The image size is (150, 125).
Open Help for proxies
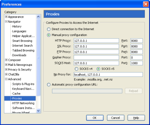pyautogui.click(x=136, y=118)
